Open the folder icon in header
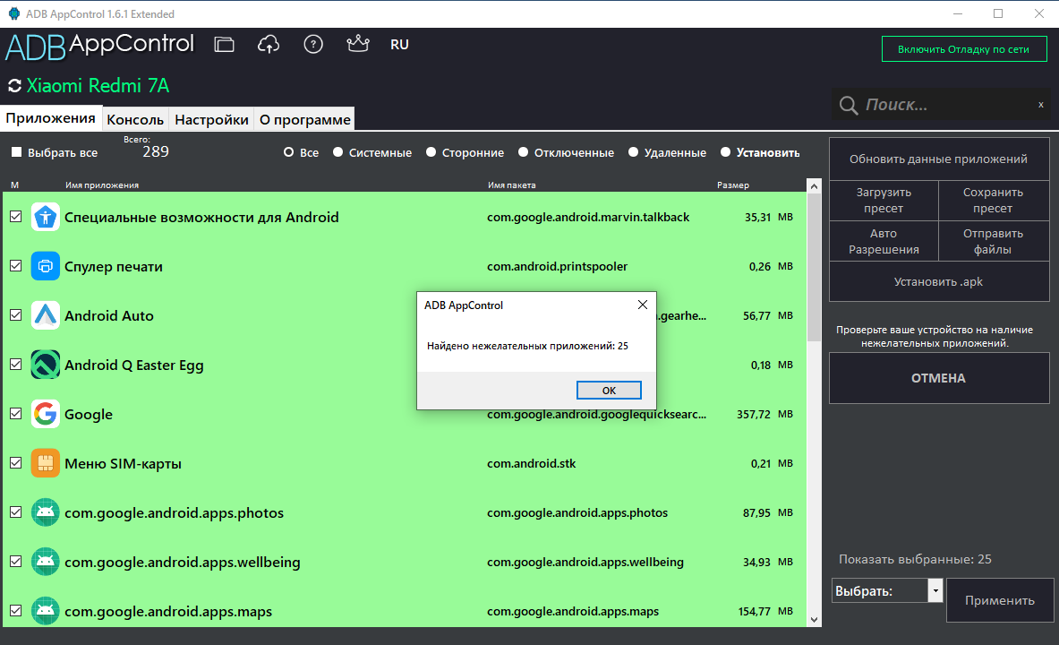 [x=224, y=45]
